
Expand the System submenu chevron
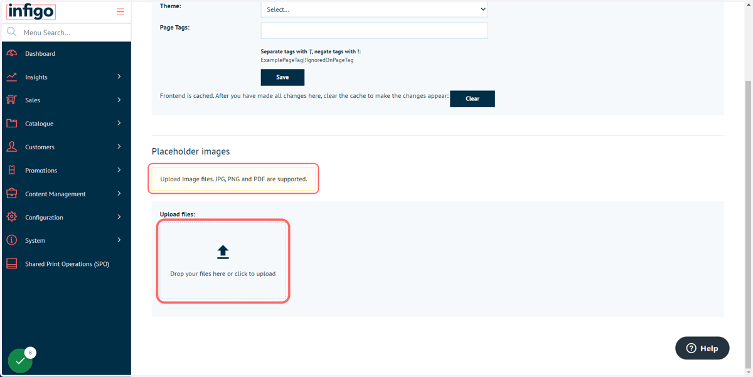pos(119,240)
